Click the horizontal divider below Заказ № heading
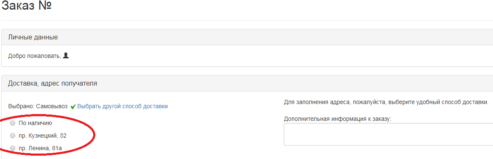Screen dimensions: 493x159 pyautogui.click(x=247, y=20)
